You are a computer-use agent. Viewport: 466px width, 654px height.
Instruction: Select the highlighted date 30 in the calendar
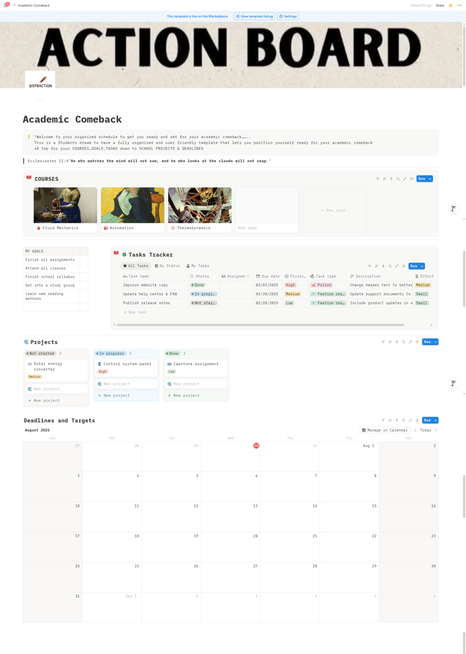(256, 446)
